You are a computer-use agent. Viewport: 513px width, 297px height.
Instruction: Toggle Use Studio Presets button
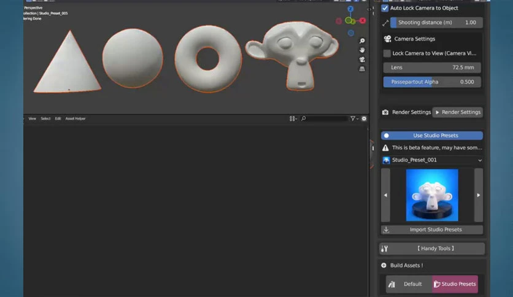click(432, 136)
